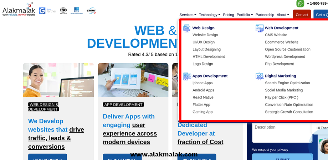Select HTML Development service
Image resolution: width=328 pixels, height=160 pixels.
coord(209,57)
